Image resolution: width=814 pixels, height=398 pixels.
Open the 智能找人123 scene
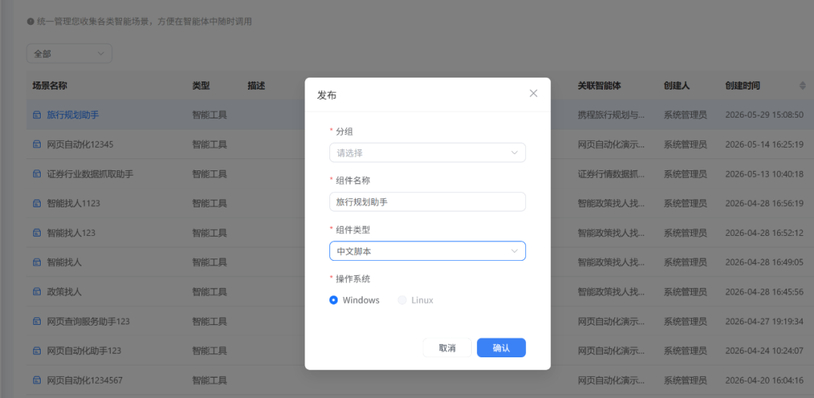(x=71, y=233)
